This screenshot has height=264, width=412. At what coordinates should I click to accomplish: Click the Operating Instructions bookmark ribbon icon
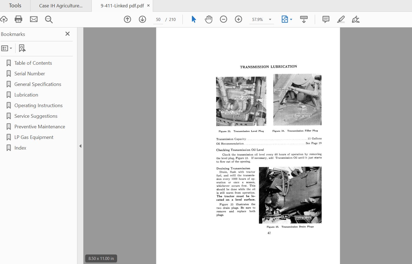(x=9, y=105)
